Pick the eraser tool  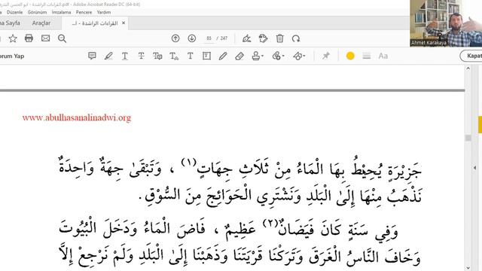click(x=239, y=56)
